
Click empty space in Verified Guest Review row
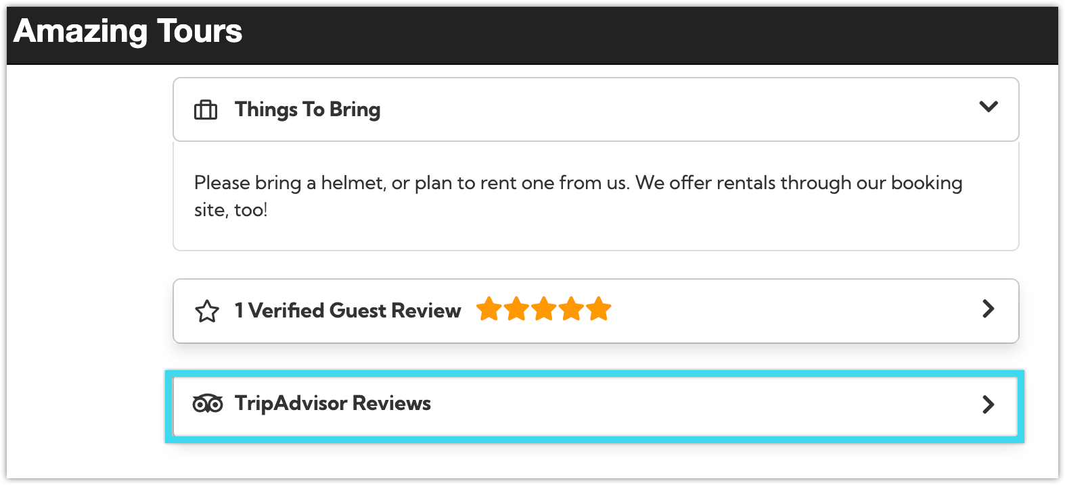click(792, 311)
